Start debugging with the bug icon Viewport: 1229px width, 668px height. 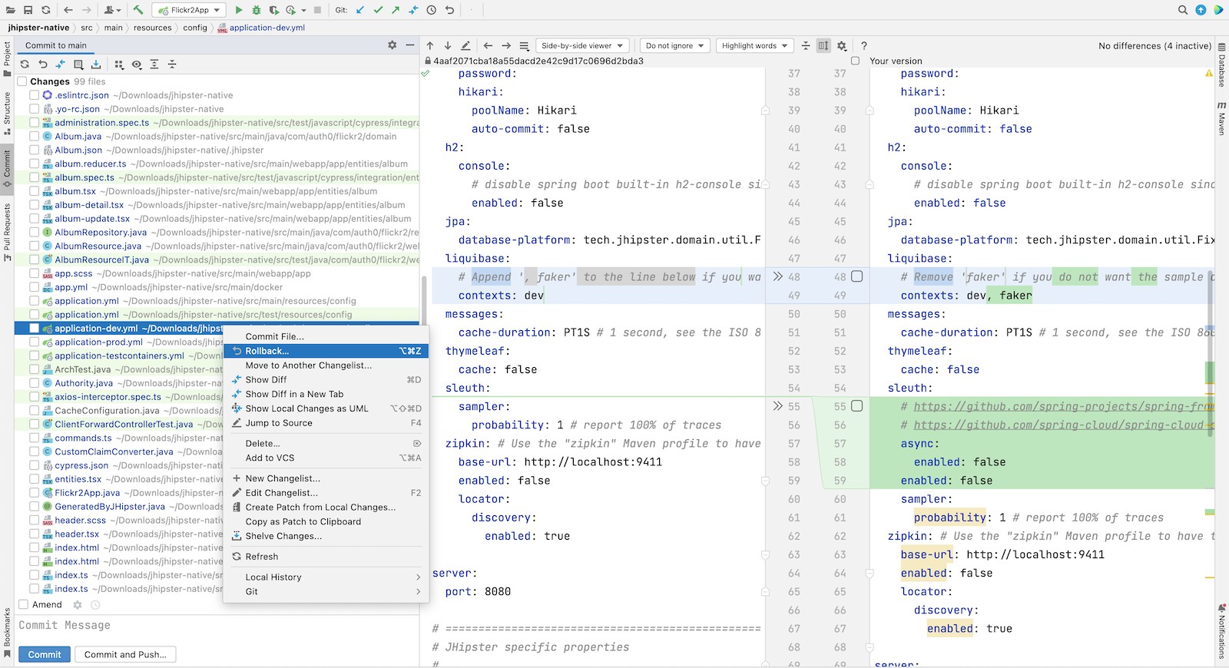[257, 10]
